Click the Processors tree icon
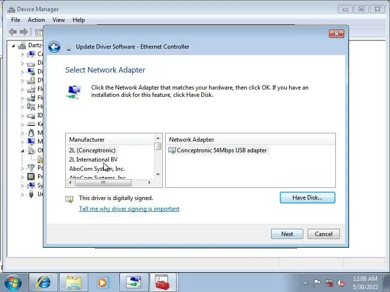 [x=31, y=177]
